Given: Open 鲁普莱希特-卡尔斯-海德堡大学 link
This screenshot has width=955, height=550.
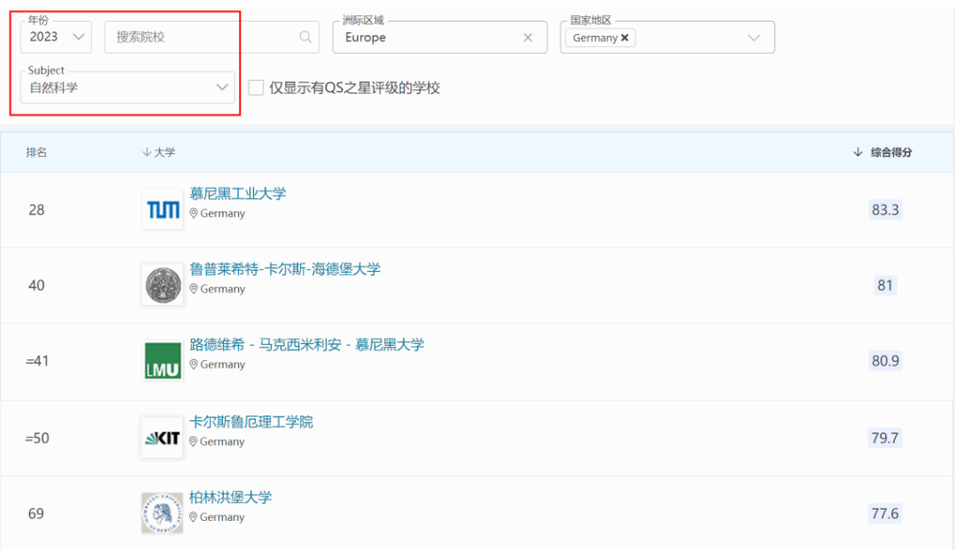Looking at the screenshot, I should point(285,269).
